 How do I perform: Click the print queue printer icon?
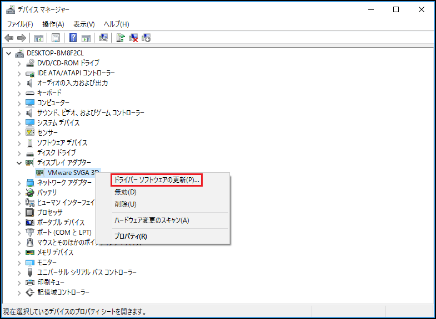point(30,282)
